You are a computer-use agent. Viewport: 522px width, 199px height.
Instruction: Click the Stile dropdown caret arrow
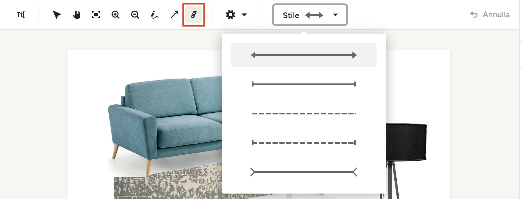coord(335,15)
